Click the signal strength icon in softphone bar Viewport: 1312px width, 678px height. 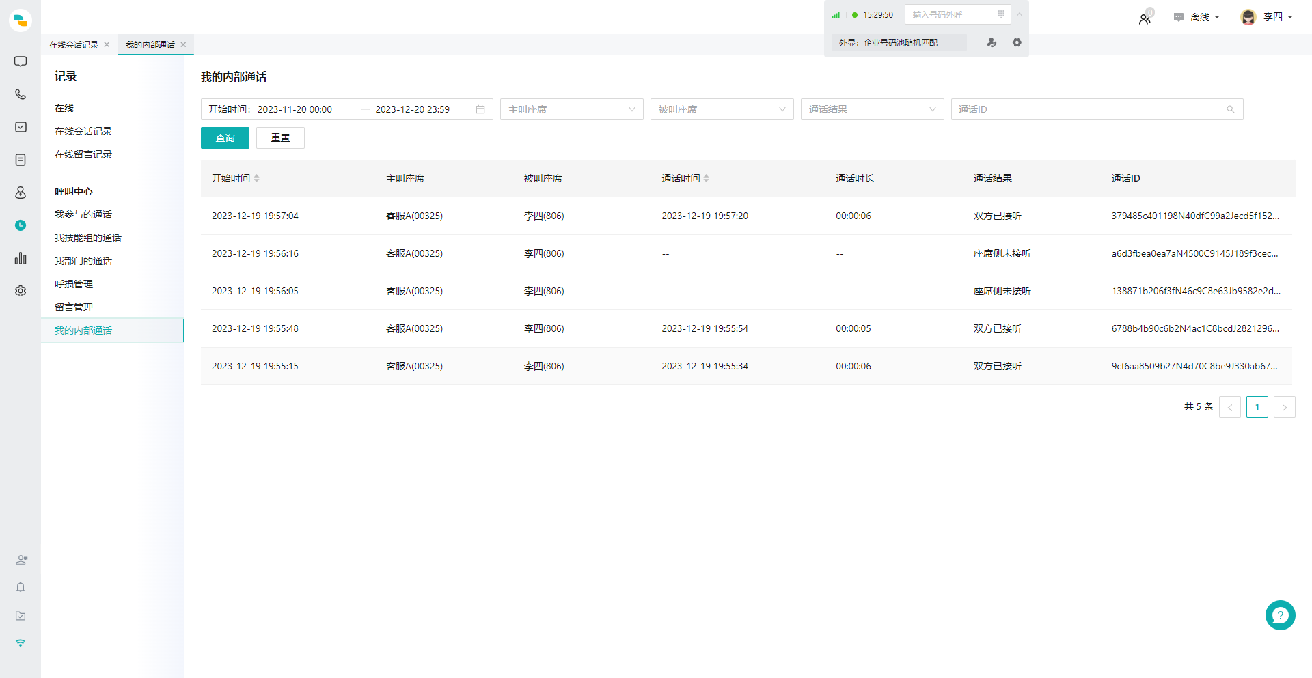point(836,15)
